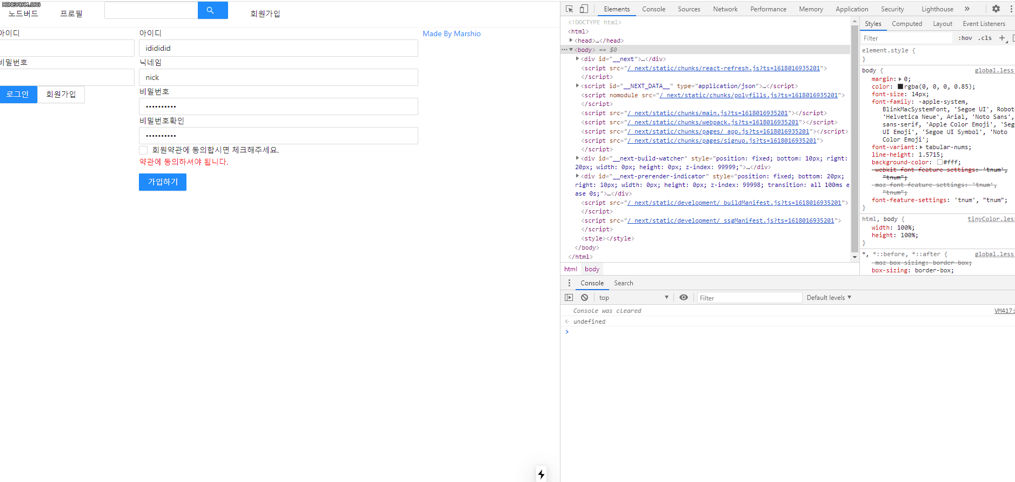Screen dimensions: 1015x482
Task: Open Event Listeners tab
Action: [x=984, y=24]
